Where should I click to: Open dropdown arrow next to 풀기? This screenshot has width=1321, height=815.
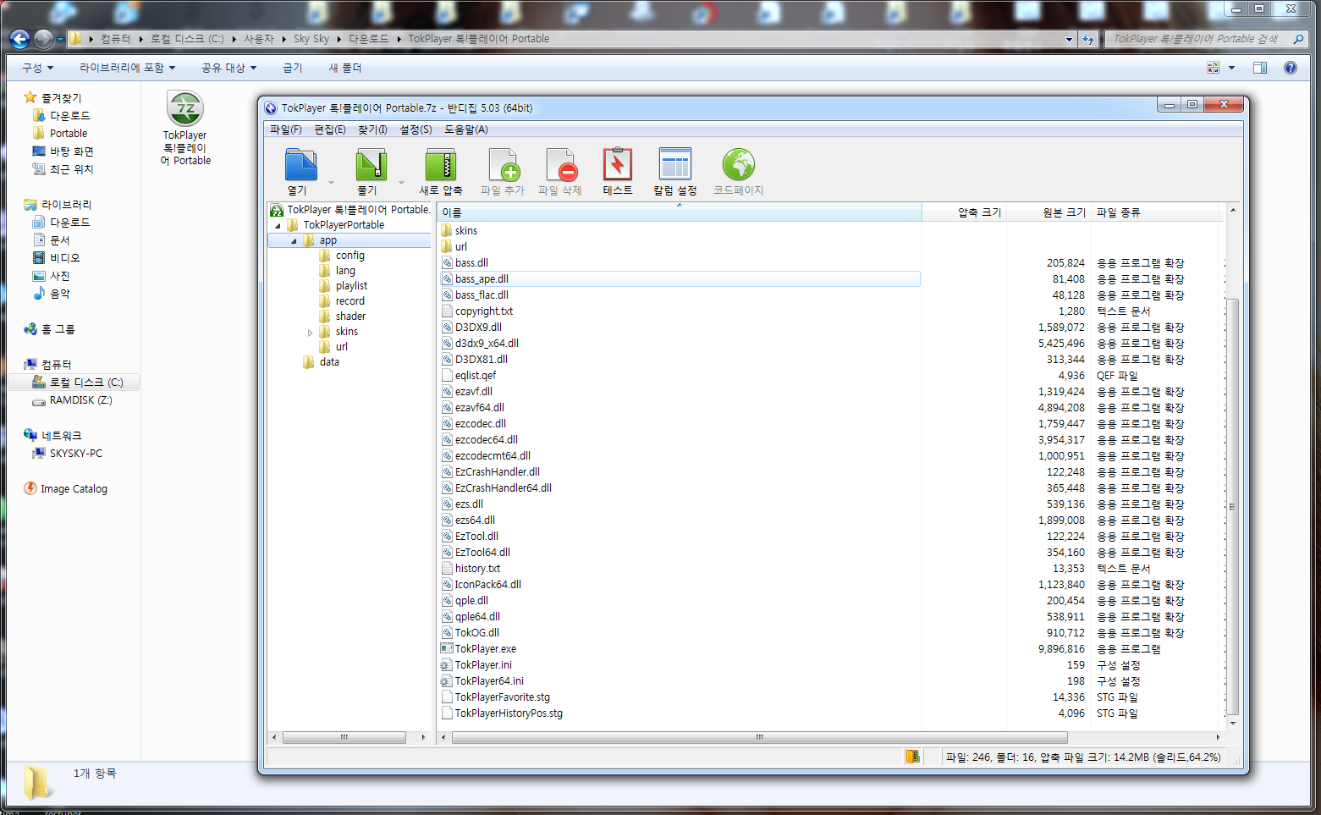point(401,182)
